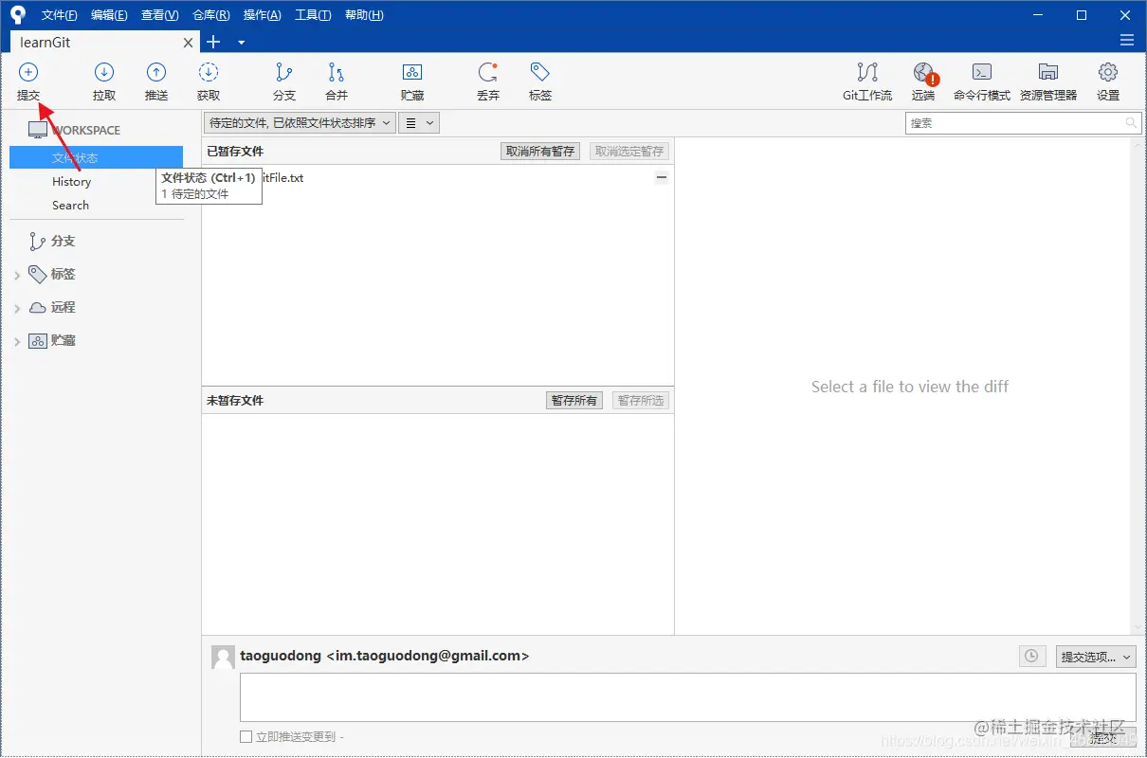Open the Repository (仓库) menu
Screen dimensions: 1147x758
(210, 15)
